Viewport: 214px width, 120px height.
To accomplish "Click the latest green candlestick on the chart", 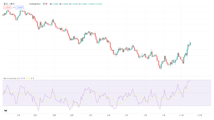I will point(190,43).
